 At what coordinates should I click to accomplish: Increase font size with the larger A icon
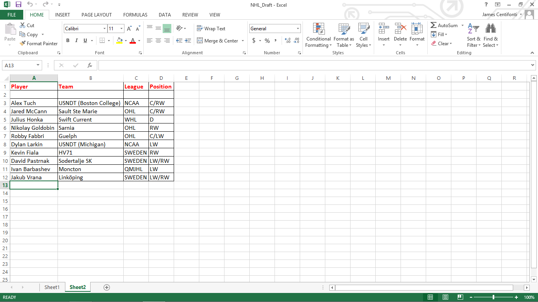pos(129,29)
